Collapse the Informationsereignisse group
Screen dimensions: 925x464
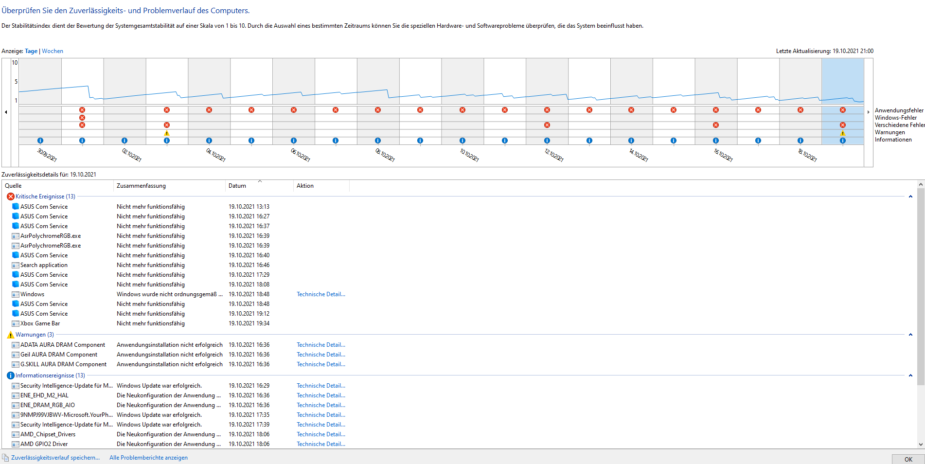pyautogui.click(x=910, y=375)
